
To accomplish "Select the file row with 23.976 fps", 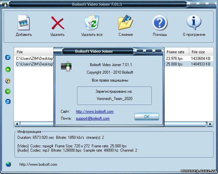I will [114, 59].
